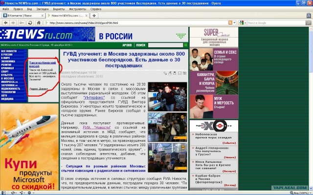Follow the РИА "Новости" link in article
The image size is (313, 195).
97,127
